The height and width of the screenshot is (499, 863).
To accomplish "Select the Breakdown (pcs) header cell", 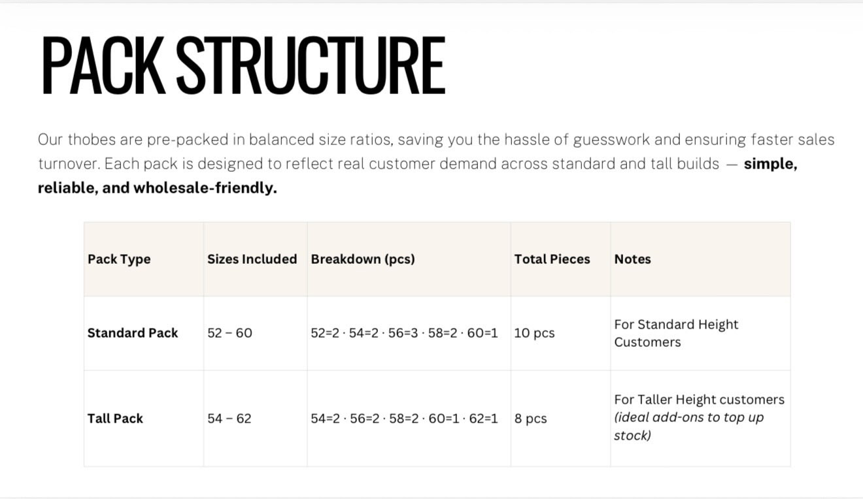I will coord(363,259).
